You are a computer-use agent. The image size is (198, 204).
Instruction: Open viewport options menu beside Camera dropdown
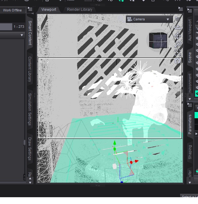pos(177,19)
